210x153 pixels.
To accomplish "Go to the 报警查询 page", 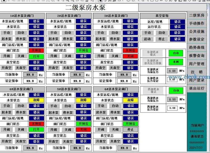I will 197,56.
